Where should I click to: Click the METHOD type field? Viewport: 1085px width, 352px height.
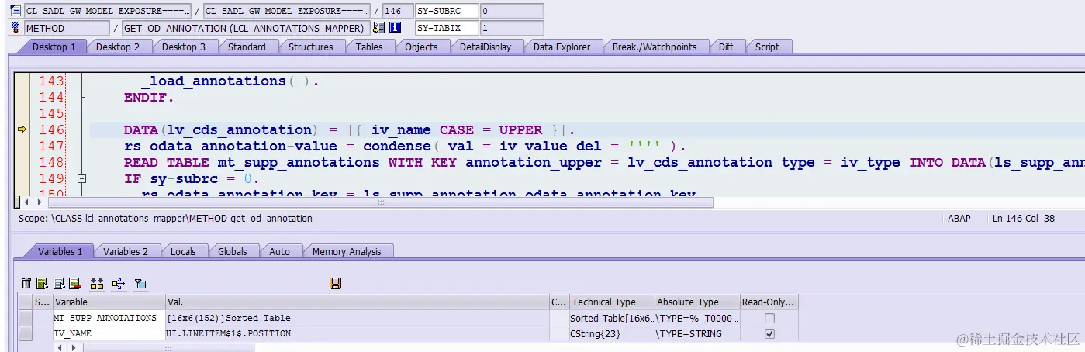pyautogui.click(x=67, y=28)
